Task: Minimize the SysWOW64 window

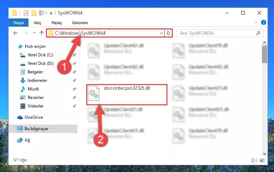Action: pyautogui.click(x=227, y=13)
